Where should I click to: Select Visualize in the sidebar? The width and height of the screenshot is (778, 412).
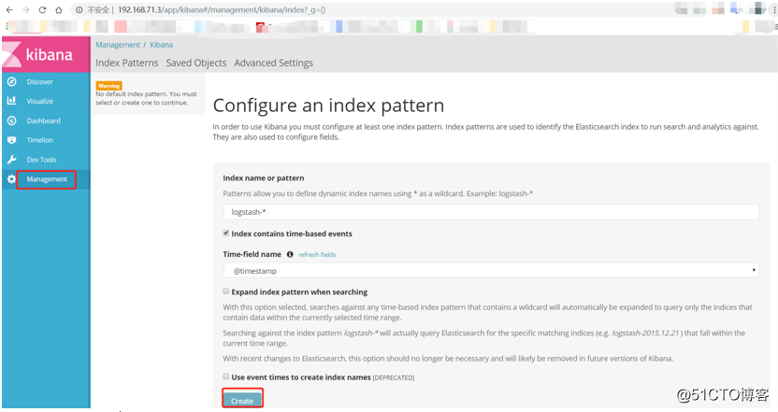click(x=39, y=101)
